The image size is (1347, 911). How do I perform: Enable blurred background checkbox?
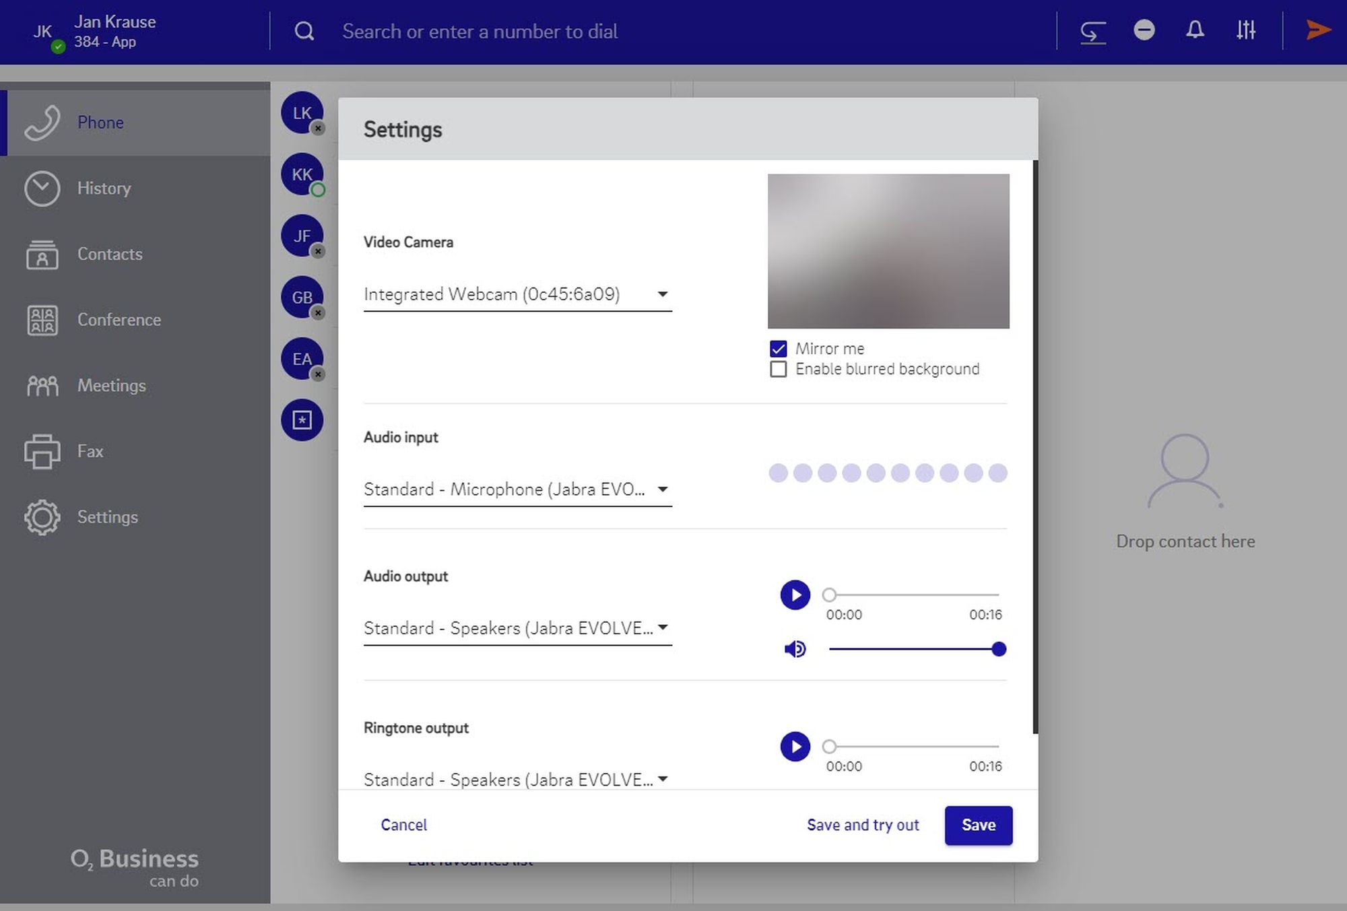(778, 369)
